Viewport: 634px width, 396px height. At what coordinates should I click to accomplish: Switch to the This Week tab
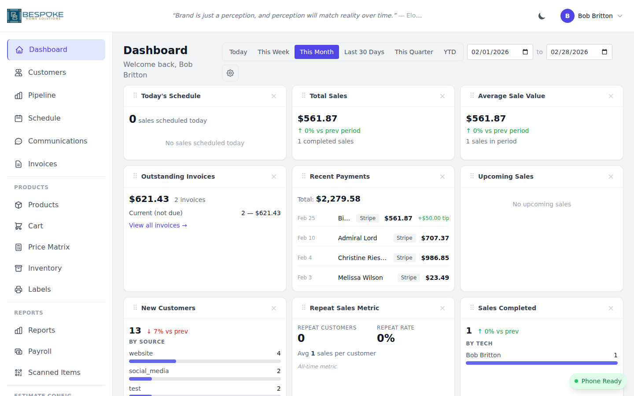tap(273, 51)
